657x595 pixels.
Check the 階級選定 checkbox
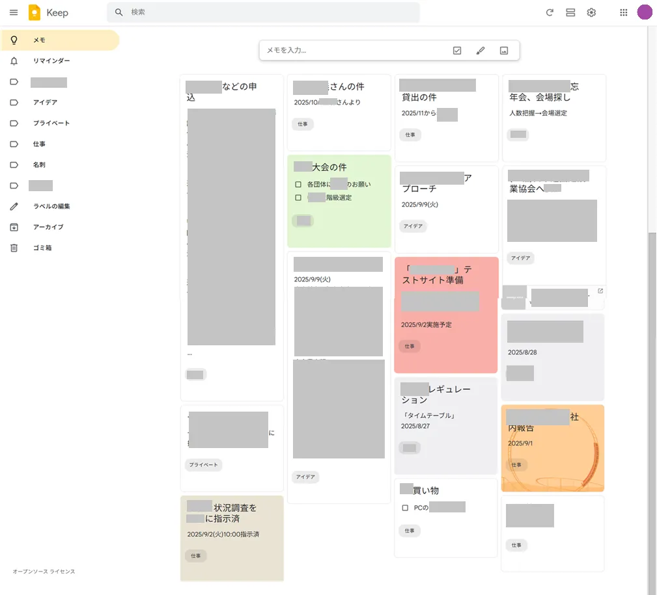(298, 198)
